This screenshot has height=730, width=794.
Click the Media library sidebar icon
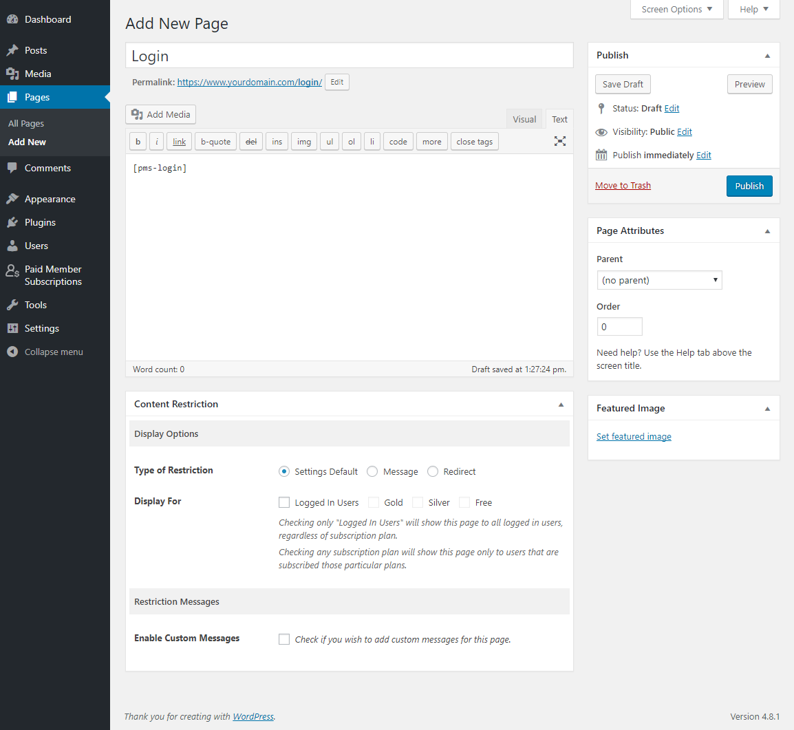(12, 74)
